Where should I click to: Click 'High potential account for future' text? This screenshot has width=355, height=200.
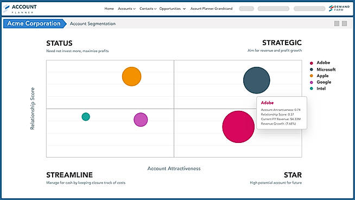276,183
